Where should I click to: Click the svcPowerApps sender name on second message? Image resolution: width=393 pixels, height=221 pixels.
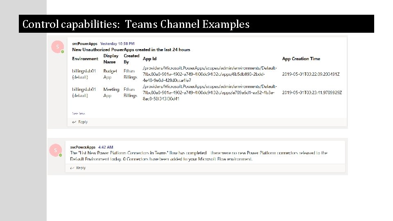83,147
